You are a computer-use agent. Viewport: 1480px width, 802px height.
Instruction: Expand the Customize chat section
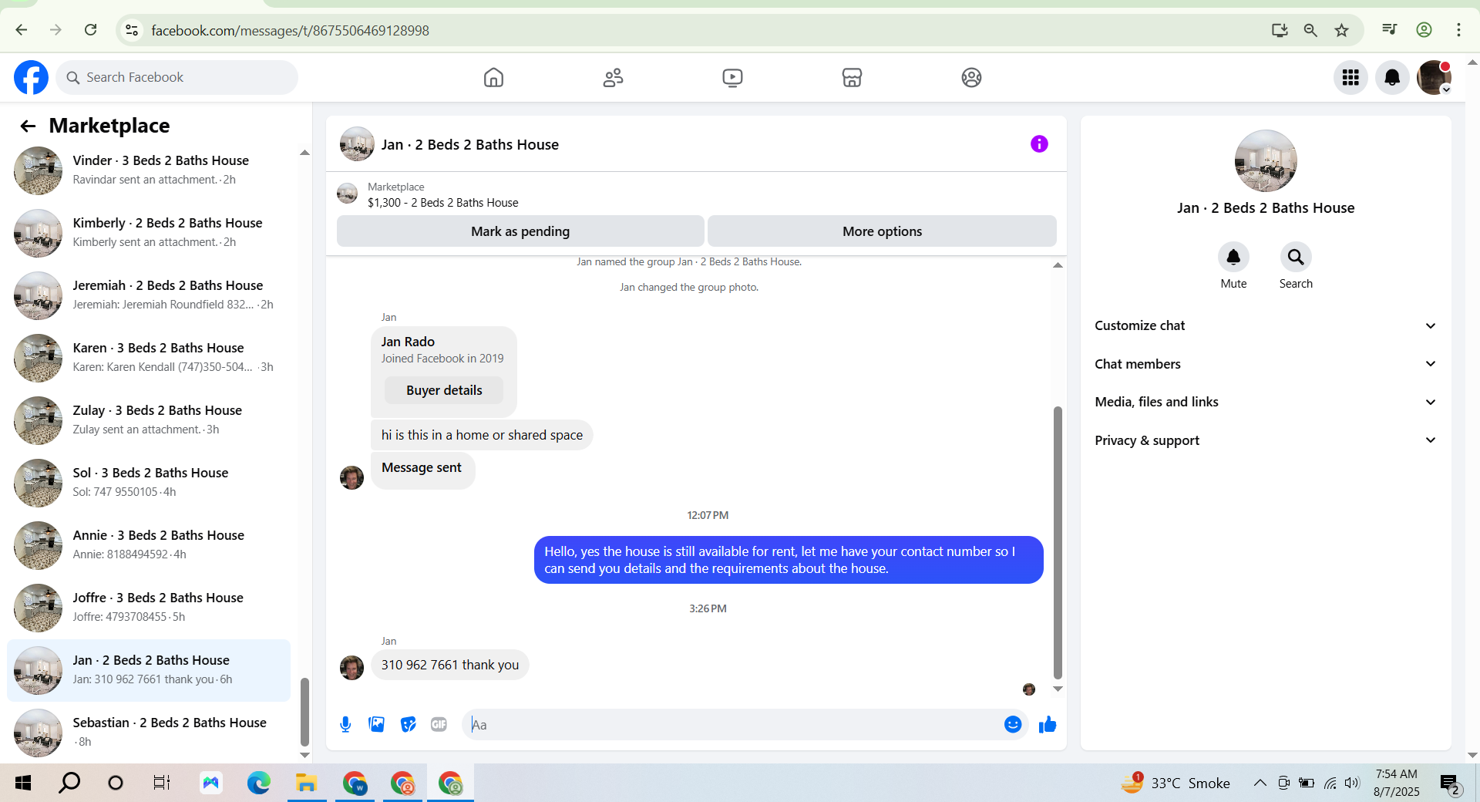tap(1266, 325)
